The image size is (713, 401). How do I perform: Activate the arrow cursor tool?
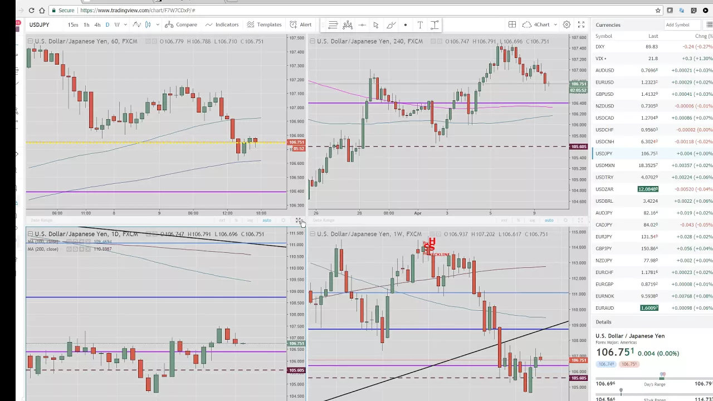click(376, 25)
